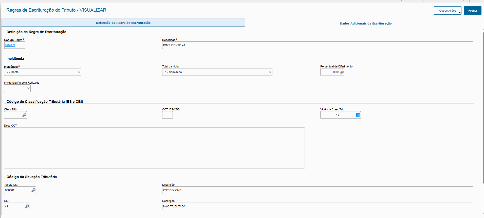Click the CCT IBS/CBS input box
Viewport: 484px width, 218px height.
click(167, 115)
